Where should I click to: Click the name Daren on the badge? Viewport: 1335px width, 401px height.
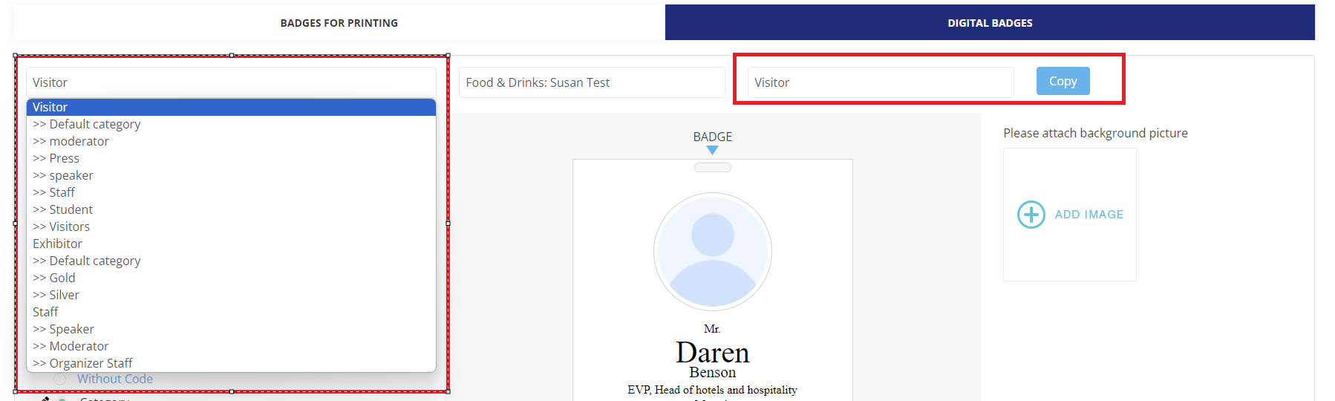click(712, 352)
